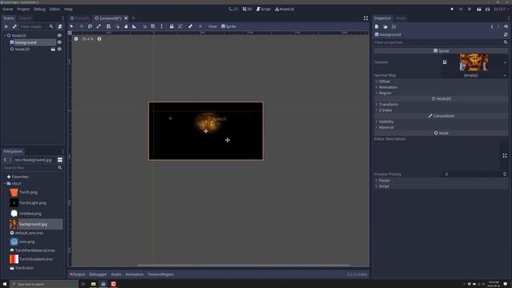Expand the Material section
512x288 pixels.
[441, 127]
